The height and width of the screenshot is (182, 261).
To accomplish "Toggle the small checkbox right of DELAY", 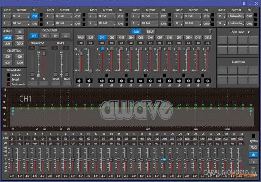I will [x=210, y=31].
